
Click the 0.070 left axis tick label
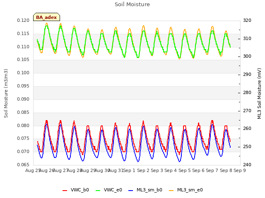click(23, 151)
